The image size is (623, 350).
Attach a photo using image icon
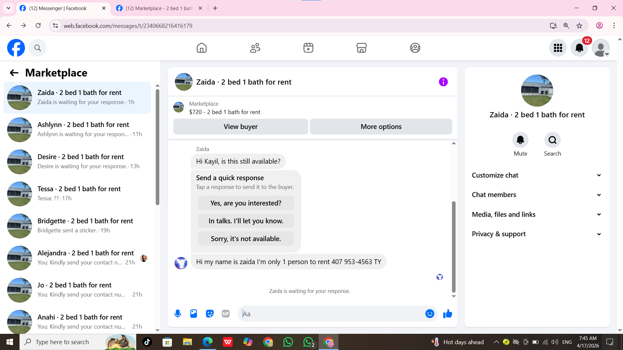pos(194,314)
